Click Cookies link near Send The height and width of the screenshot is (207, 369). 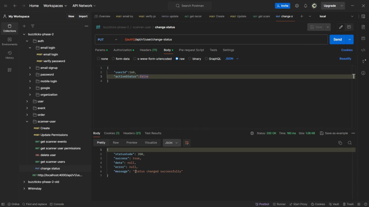point(347,50)
